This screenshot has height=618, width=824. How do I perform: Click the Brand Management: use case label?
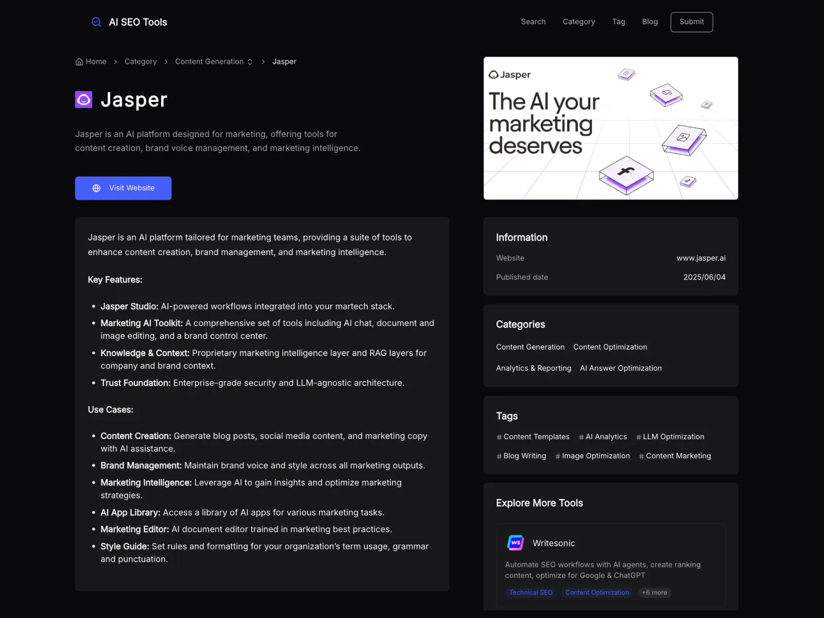click(141, 466)
